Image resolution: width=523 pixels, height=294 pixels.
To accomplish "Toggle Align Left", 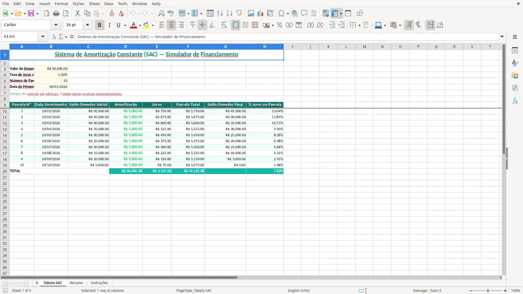I will point(162,25).
